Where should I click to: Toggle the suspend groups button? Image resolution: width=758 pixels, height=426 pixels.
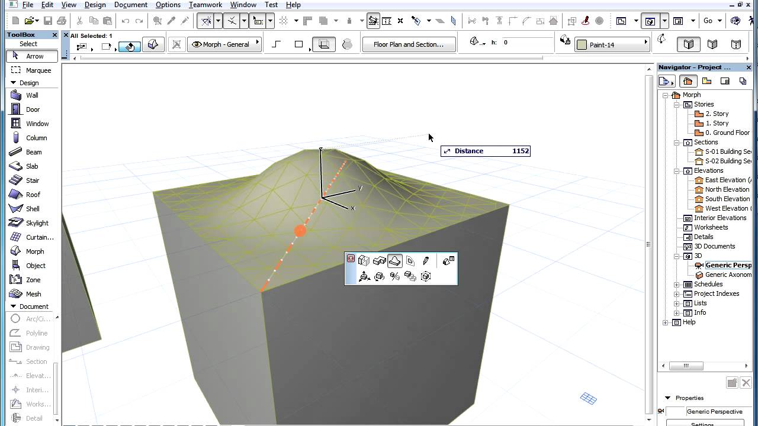374,21
